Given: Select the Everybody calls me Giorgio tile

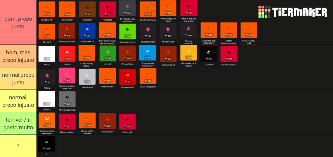Looking at the screenshot, I should pyautogui.click(x=127, y=11).
